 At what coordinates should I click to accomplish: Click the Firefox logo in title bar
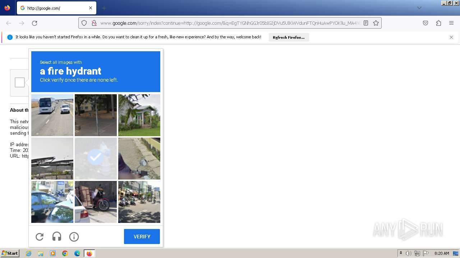7,8
